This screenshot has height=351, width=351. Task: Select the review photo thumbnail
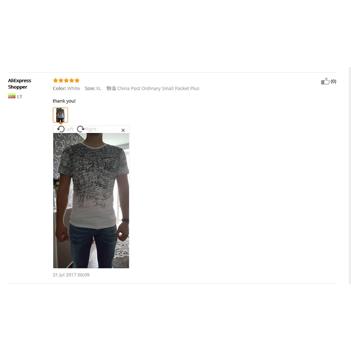(x=60, y=115)
